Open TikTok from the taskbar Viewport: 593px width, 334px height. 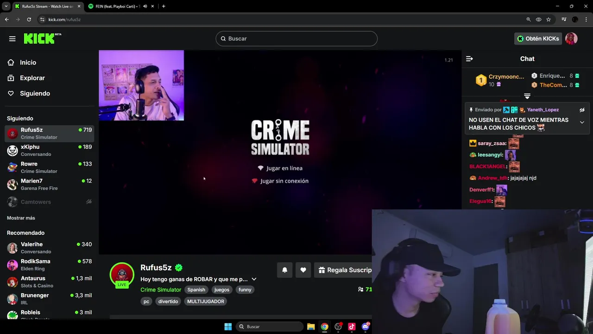point(352,327)
